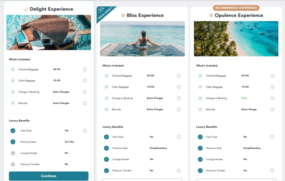285x181 pixels.
Task: Open info icon for Bliss Premium Transfer
Action: pyautogui.click(x=179, y=170)
